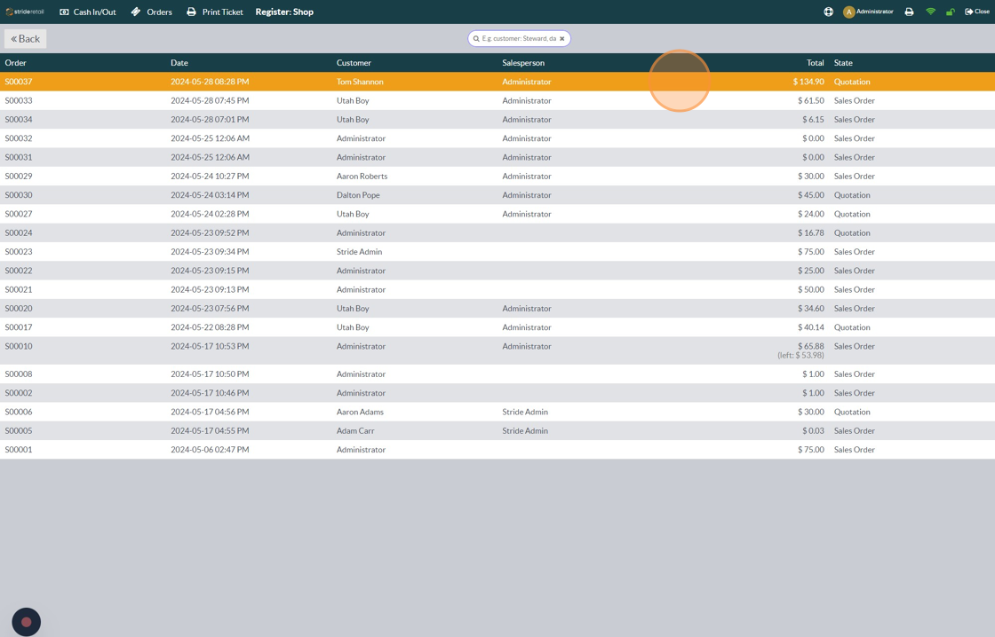Go back with the Back button
Screen dimensions: 995x637
tap(26, 39)
